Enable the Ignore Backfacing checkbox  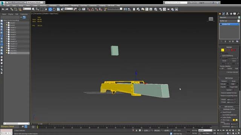coord(221,56)
